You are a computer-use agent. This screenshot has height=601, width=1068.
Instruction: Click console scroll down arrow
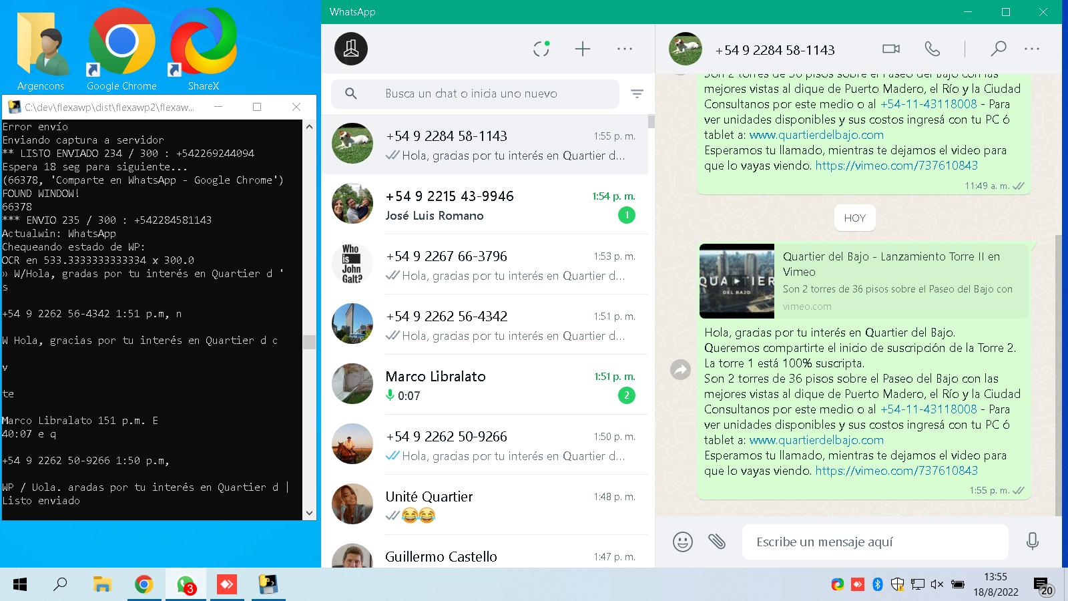pos(309,513)
